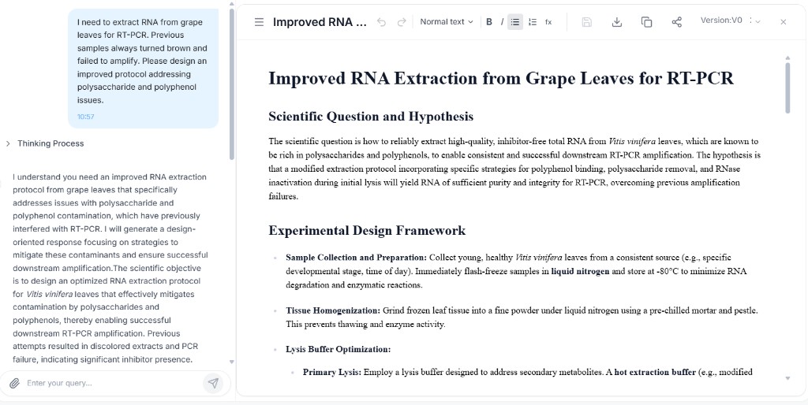The height and width of the screenshot is (405, 808).
Task: Click the Scientific Question and Hypothesis heading
Action: [x=371, y=117]
